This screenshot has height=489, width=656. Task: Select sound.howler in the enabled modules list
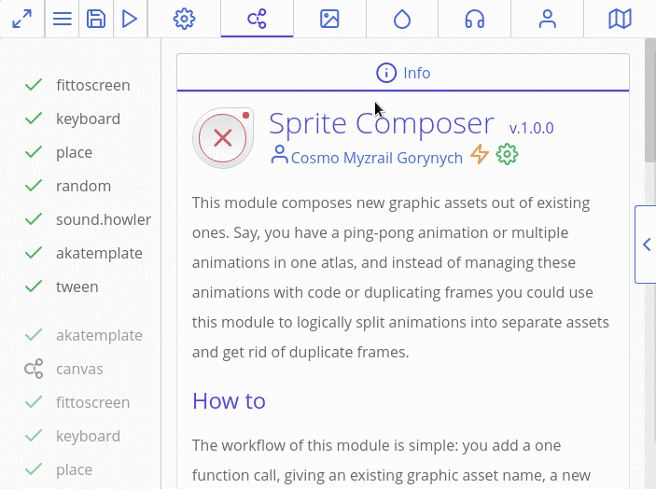point(104,219)
